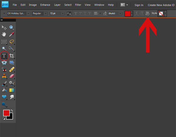
Task: Open the Enhance menu
Action: [45, 5]
